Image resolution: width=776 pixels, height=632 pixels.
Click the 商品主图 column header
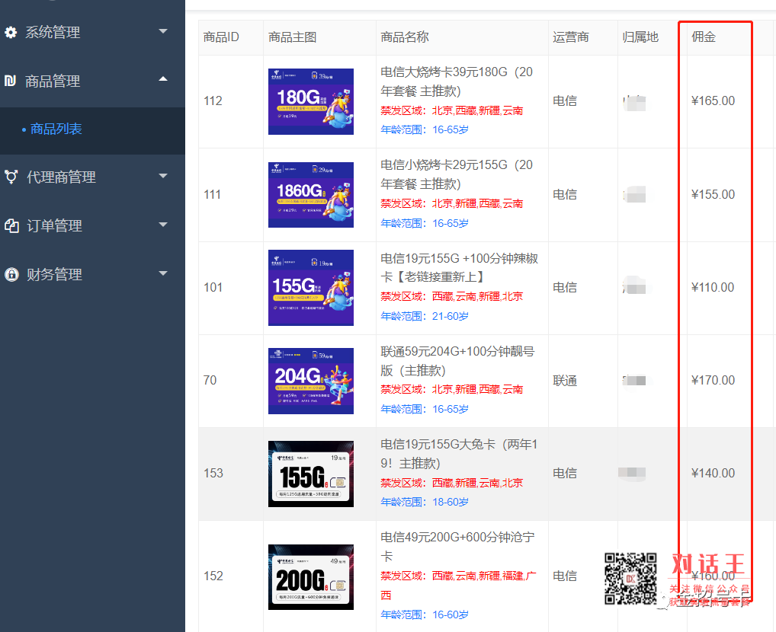point(293,37)
